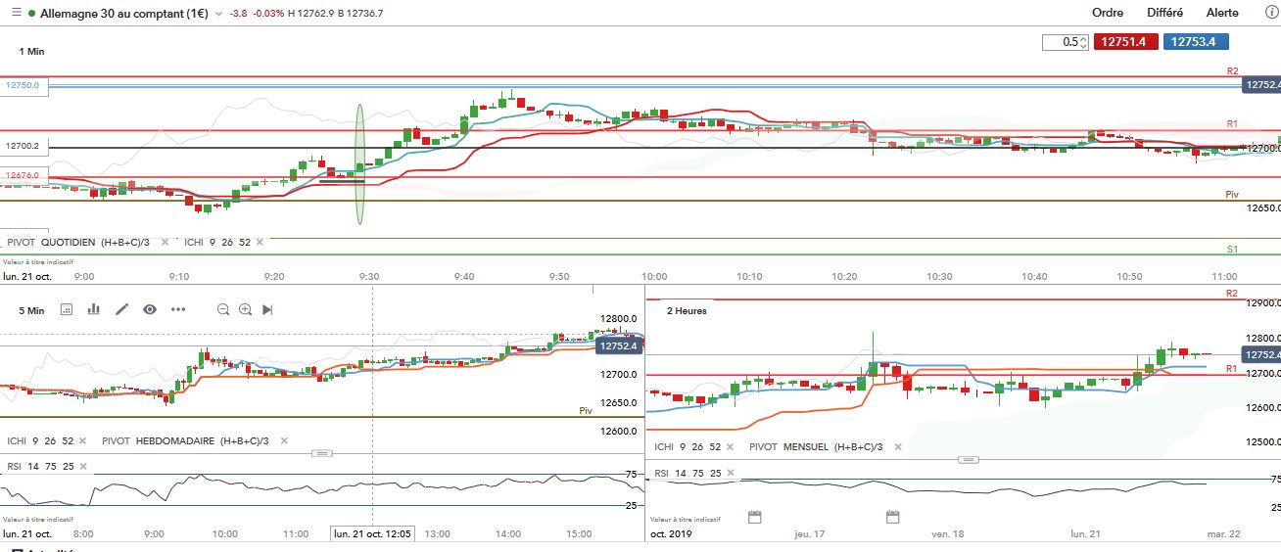Remove the RSI indicator on the 2 Heures chart
This screenshot has height=552, width=1281.
coord(731,473)
